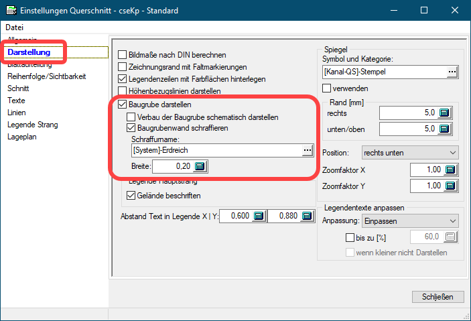Enable Bildmaße nach DIN berechnen
This screenshot has width=471, height=321.
click(122, 55)
